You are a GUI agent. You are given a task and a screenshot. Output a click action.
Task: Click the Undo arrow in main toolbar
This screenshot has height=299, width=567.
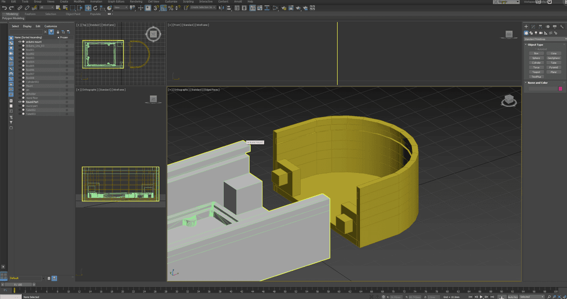4,8
